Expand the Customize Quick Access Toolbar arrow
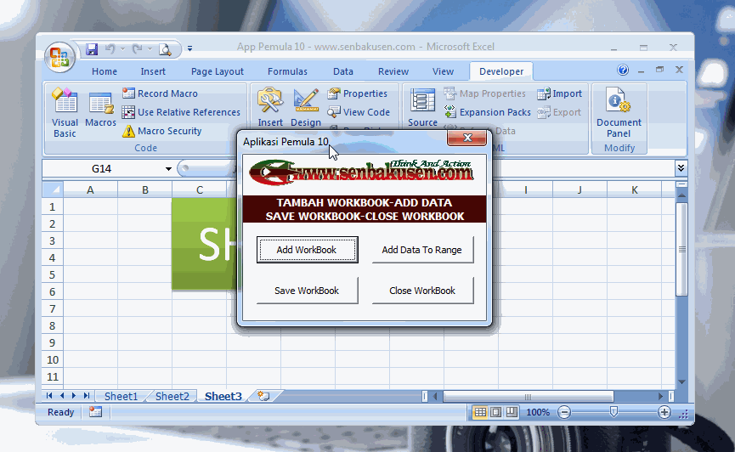735x452 pixels. coord(189,48)
